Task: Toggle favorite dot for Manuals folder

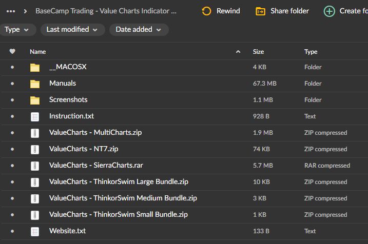Action: pyautogui.click(x=12, y=84)
